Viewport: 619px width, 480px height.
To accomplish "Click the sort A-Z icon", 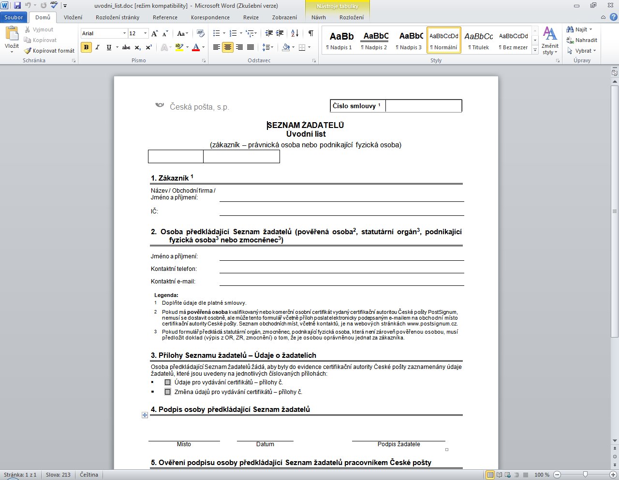I will pos(295,33).
